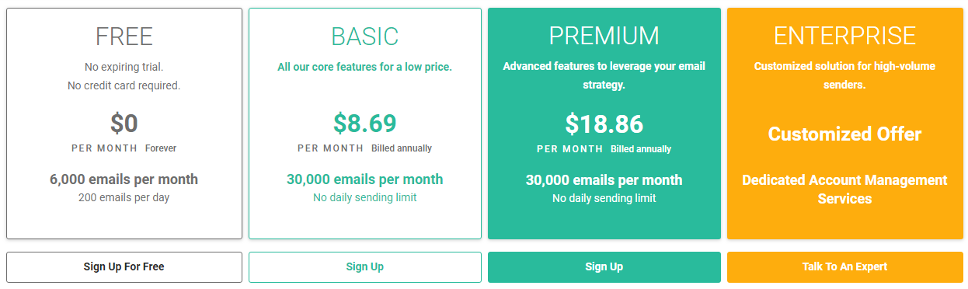Screen dimensions: 968x289
Task: Click Basic plan's No daily sending limit
Action: pos(365,197)
